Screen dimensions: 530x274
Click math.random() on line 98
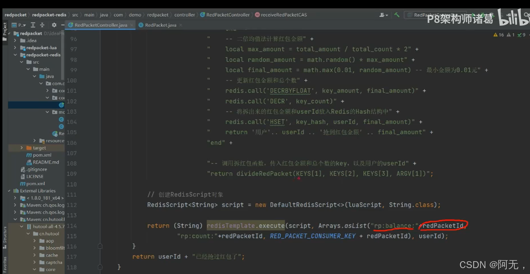click(x=331, y=60)
